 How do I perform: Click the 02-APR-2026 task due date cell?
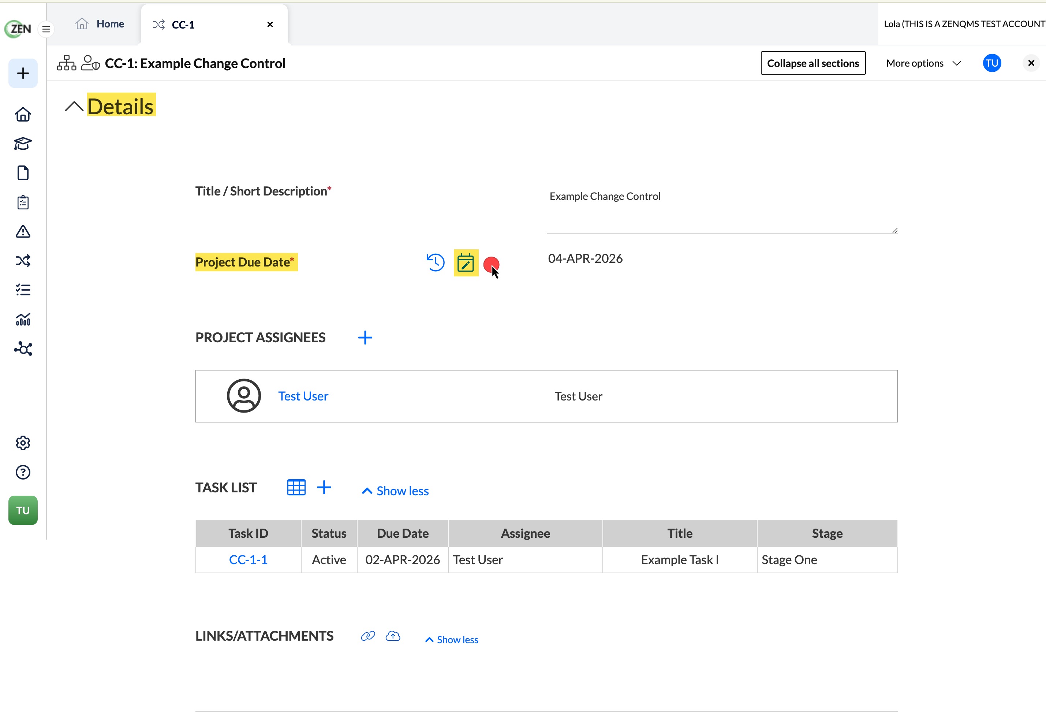click(x=403, y=560)
